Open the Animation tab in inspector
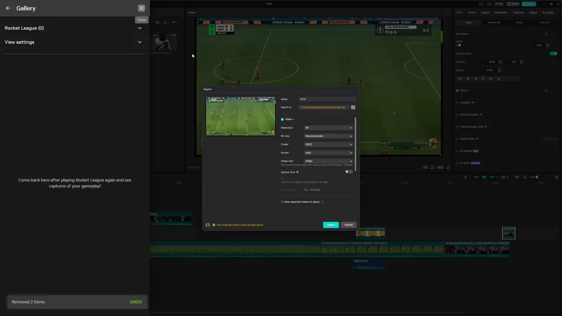The width and height of the screenshot is (562, 316). tap(501, 13)
